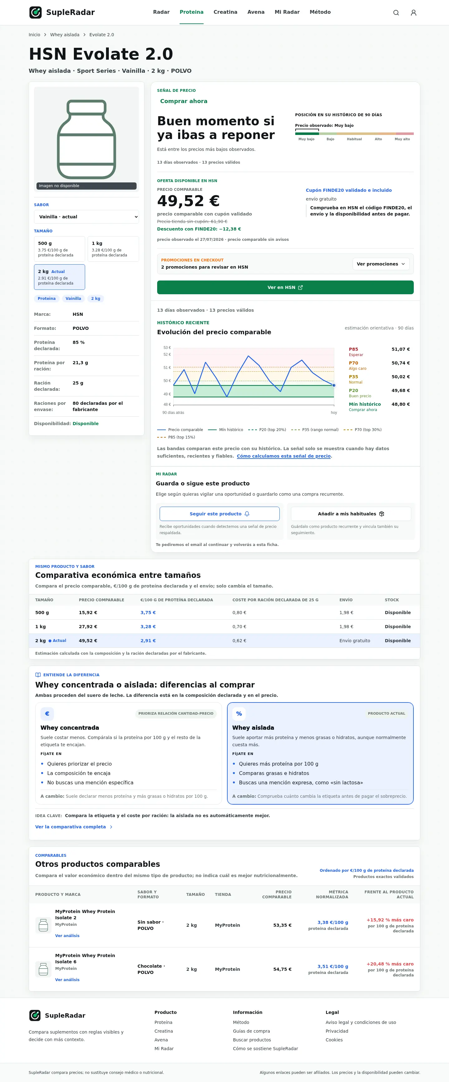Viewport: 449px width, 1082px height.
Task: Select the 1 kg size option
Action: [113, 249]
